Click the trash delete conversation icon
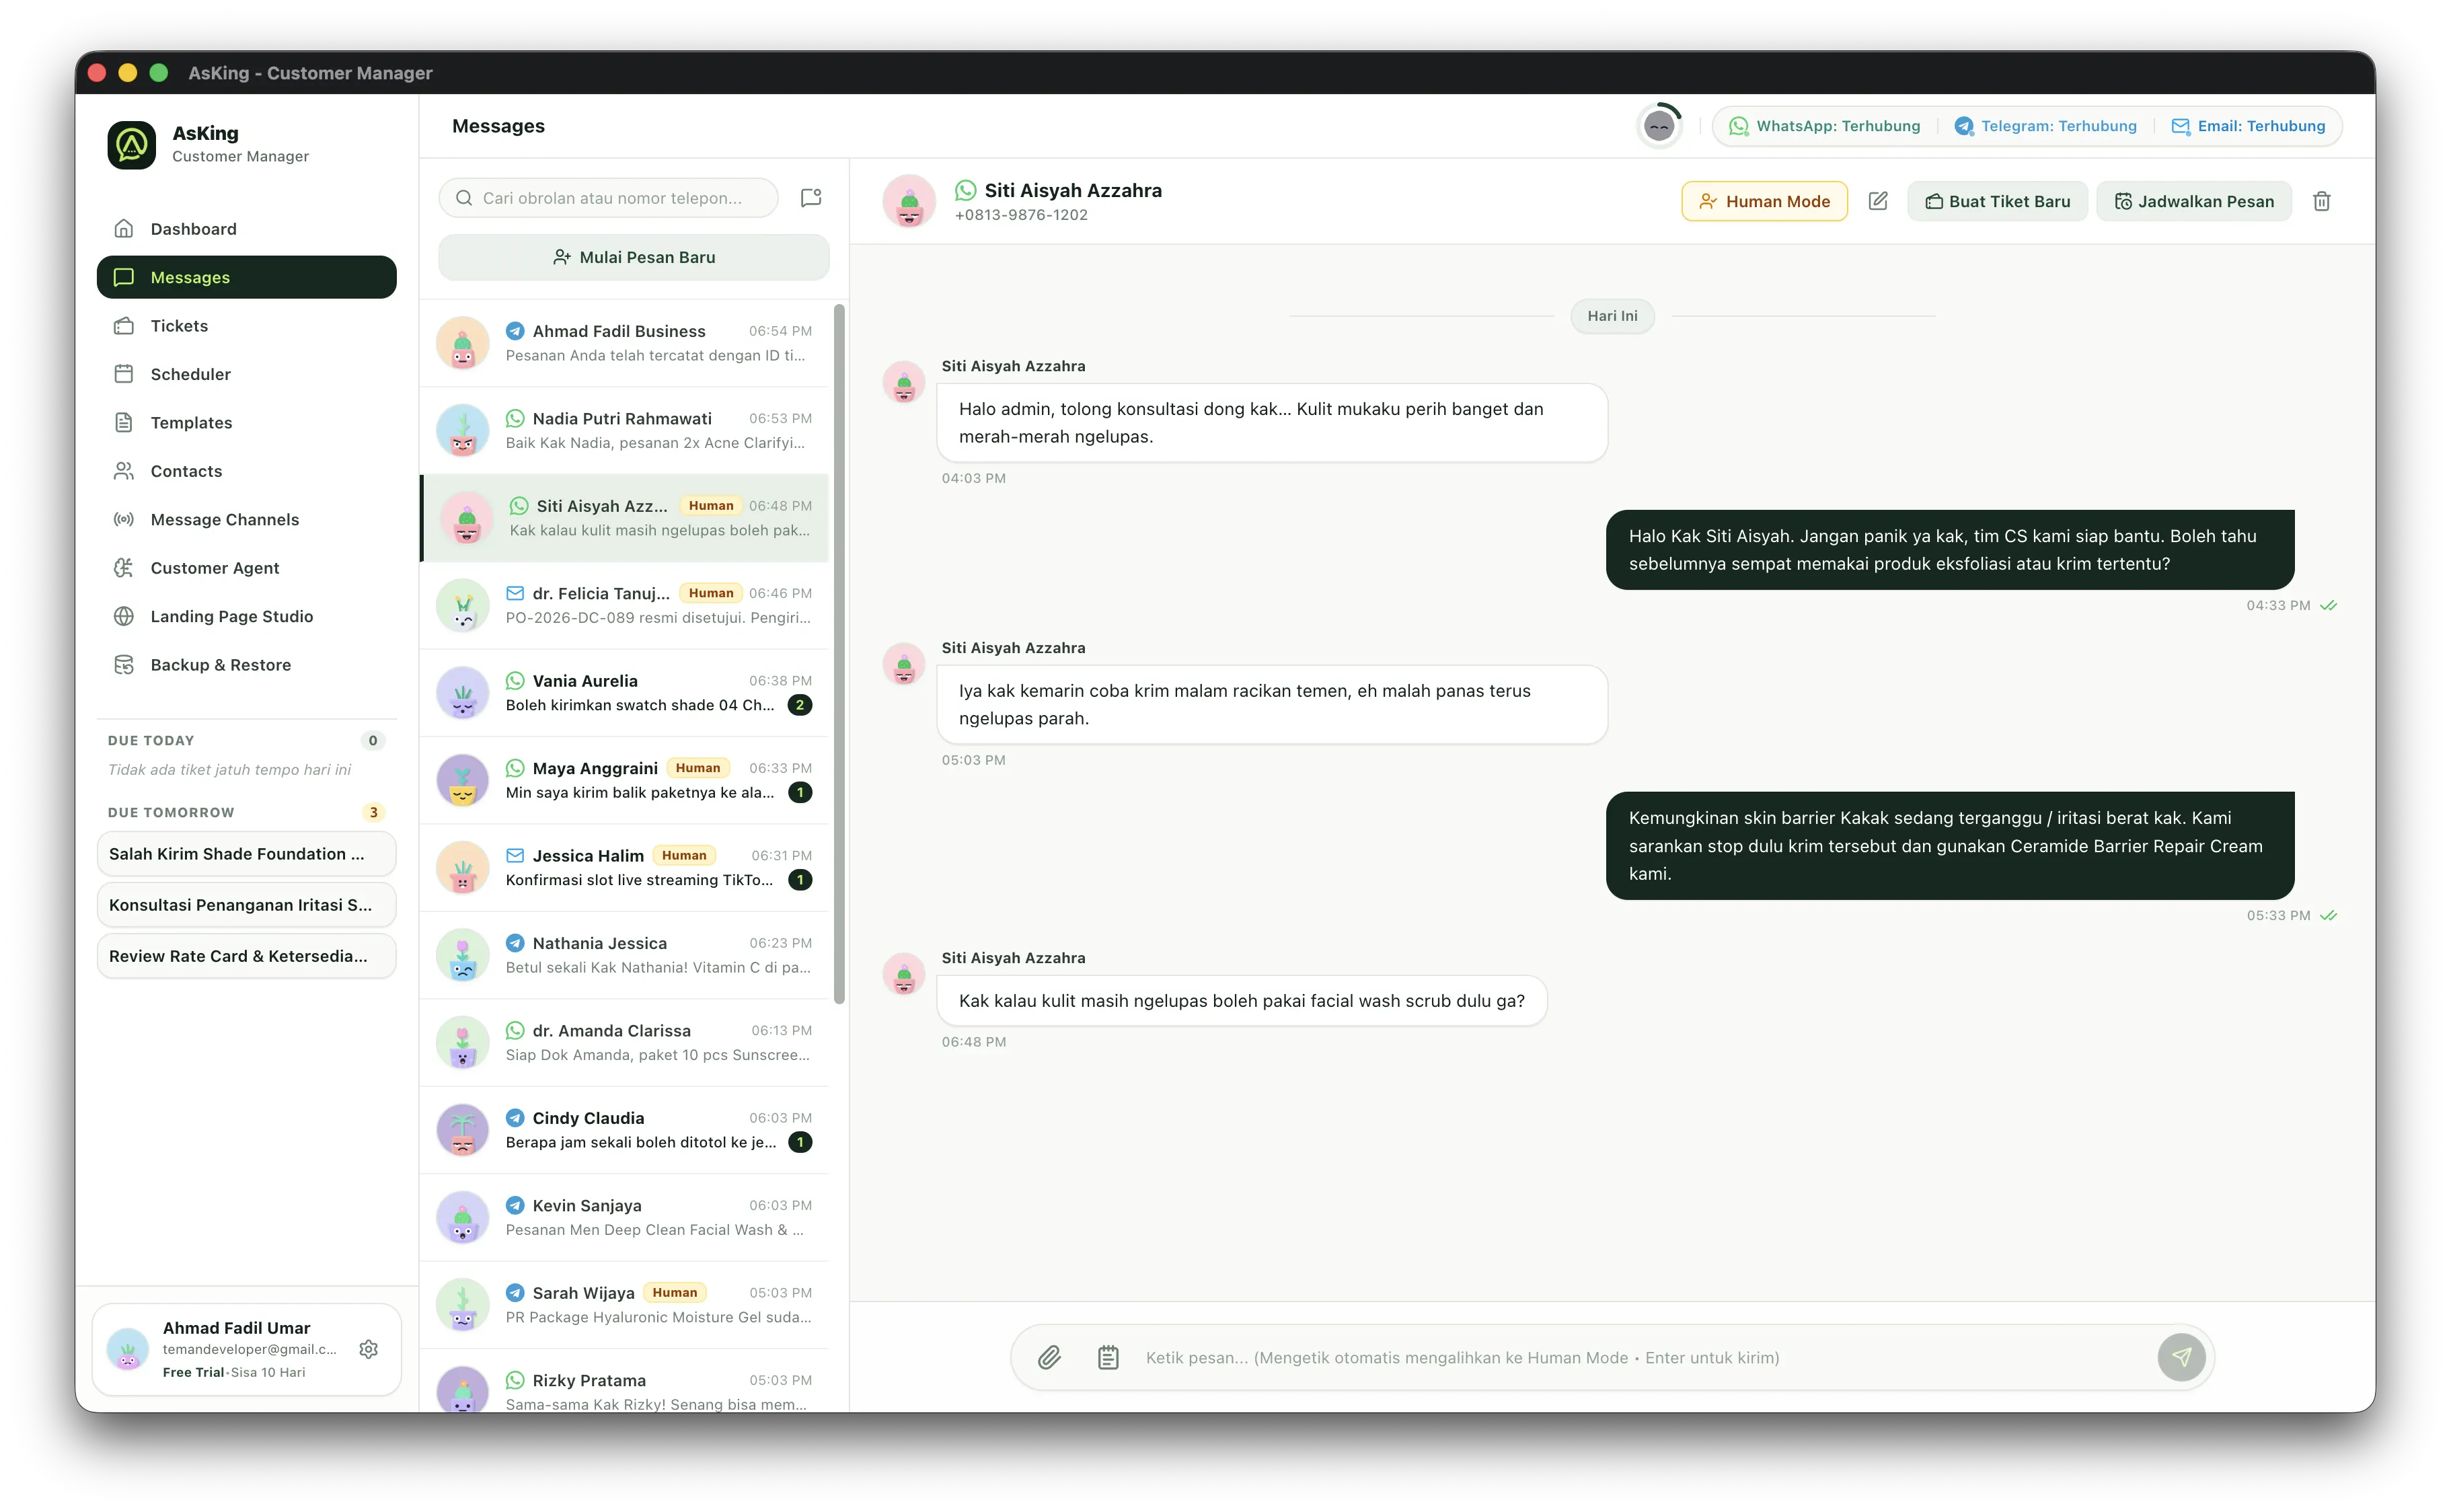 point(2321,201)
